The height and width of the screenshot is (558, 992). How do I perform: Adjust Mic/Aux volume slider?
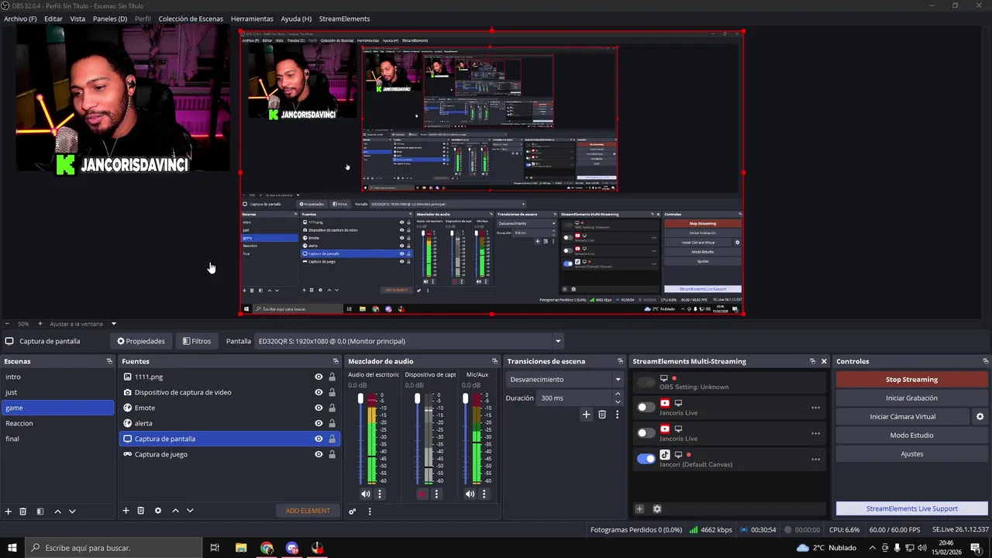pyautogui.click(x=465, y=398)
